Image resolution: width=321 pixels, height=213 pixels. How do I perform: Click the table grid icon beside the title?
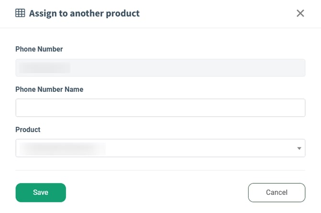(x=20, y=13)
